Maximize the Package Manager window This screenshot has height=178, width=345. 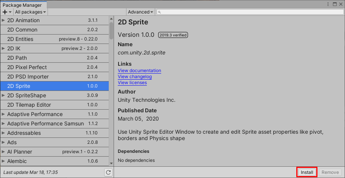point(334,4)
